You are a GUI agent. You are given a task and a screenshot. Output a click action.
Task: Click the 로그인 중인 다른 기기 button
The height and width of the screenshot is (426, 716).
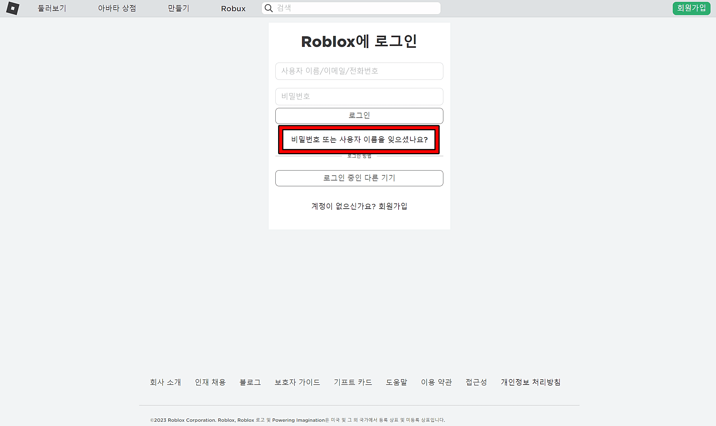click(359, 178)
